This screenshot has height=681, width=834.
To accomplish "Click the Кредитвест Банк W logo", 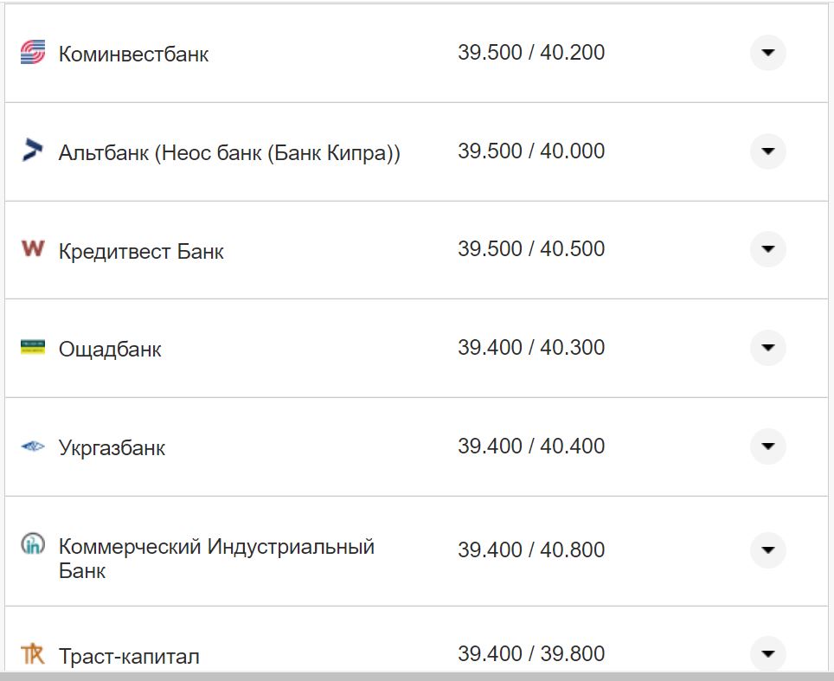I will (32, 249).
